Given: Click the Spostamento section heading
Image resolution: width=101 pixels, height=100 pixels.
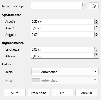Looking at the screenshot, I should [x=12, y=15].
